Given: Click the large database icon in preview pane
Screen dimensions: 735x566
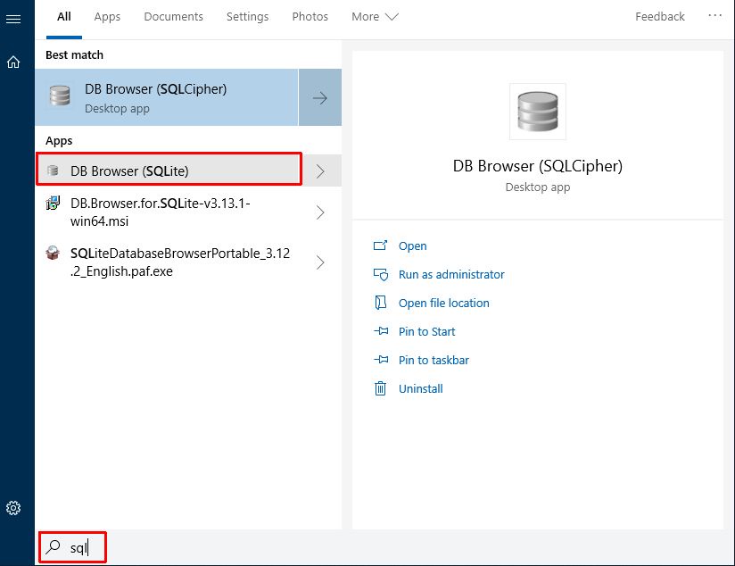Looking at the screenshot, I should 538,112.
